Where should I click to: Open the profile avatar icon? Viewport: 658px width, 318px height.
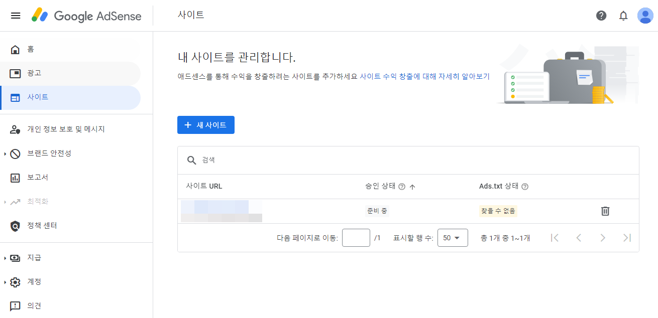(645, 16)
